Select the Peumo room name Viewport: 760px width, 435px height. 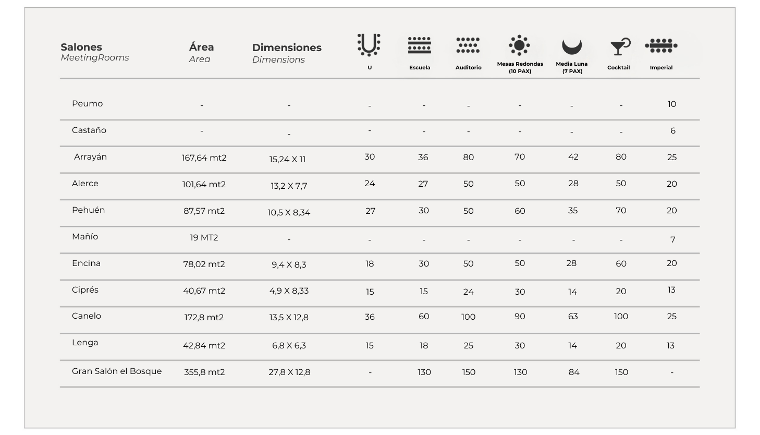click(x=87, y=103)
